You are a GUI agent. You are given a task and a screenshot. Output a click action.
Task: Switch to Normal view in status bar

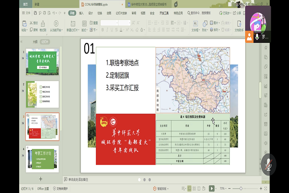pyautogui.click(x=189, y=188)
